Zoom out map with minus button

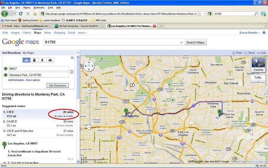(89, 127)
